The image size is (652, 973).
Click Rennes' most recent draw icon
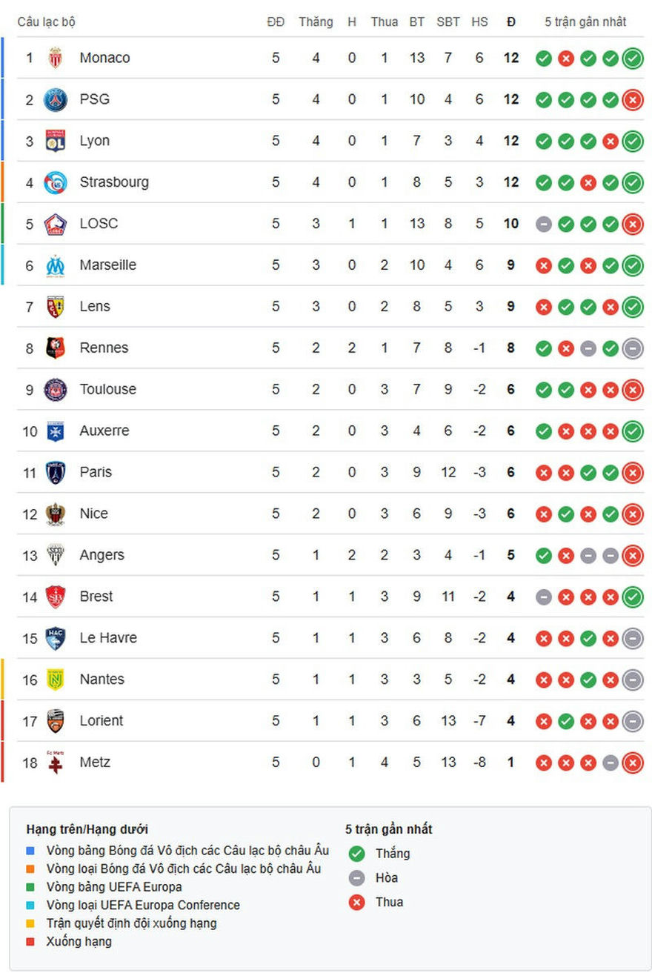tap(633, 349)
